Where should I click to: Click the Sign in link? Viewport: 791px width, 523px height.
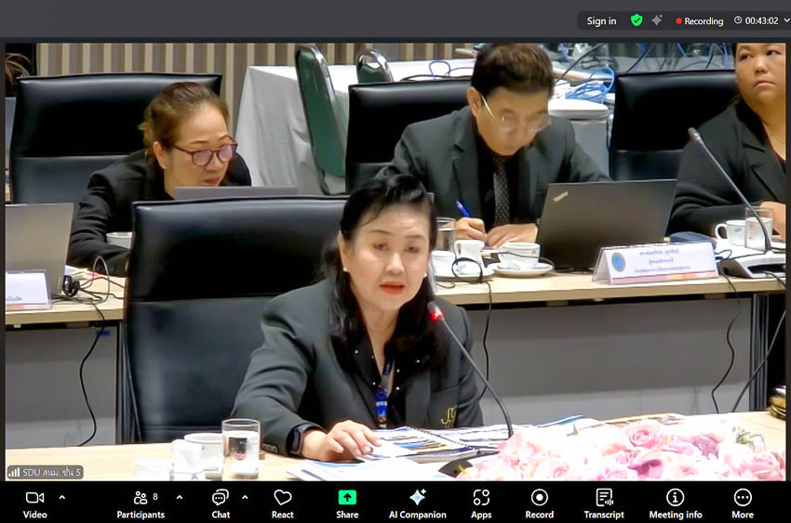tap(601, 21)
